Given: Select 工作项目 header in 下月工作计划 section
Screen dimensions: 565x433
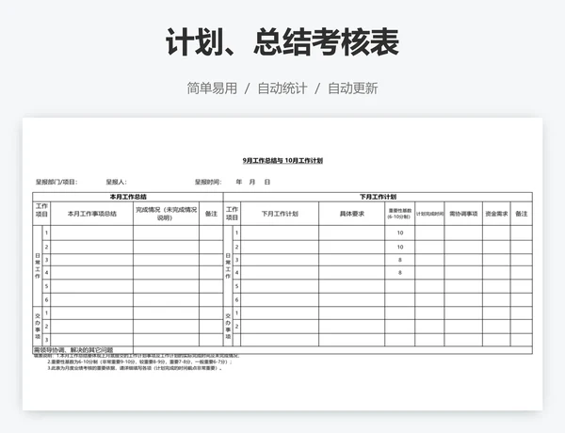Looking at the screenshot, I should tap(232, 214).
